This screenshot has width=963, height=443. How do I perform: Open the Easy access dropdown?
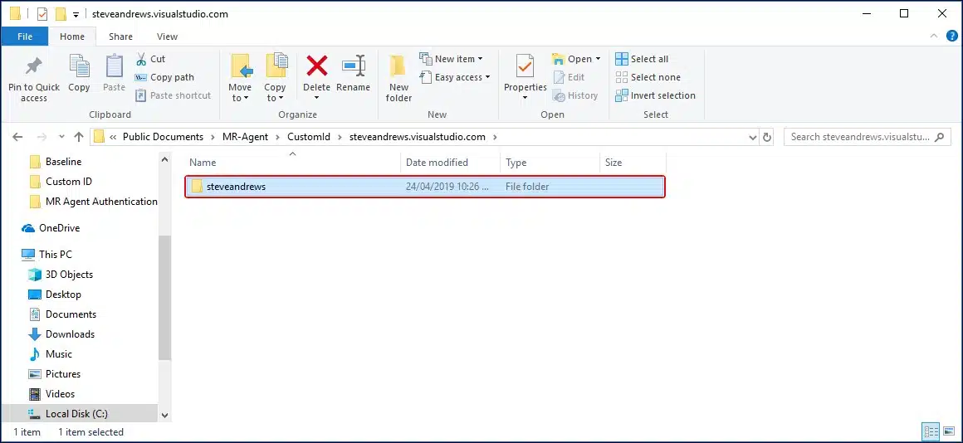point(455,77)
